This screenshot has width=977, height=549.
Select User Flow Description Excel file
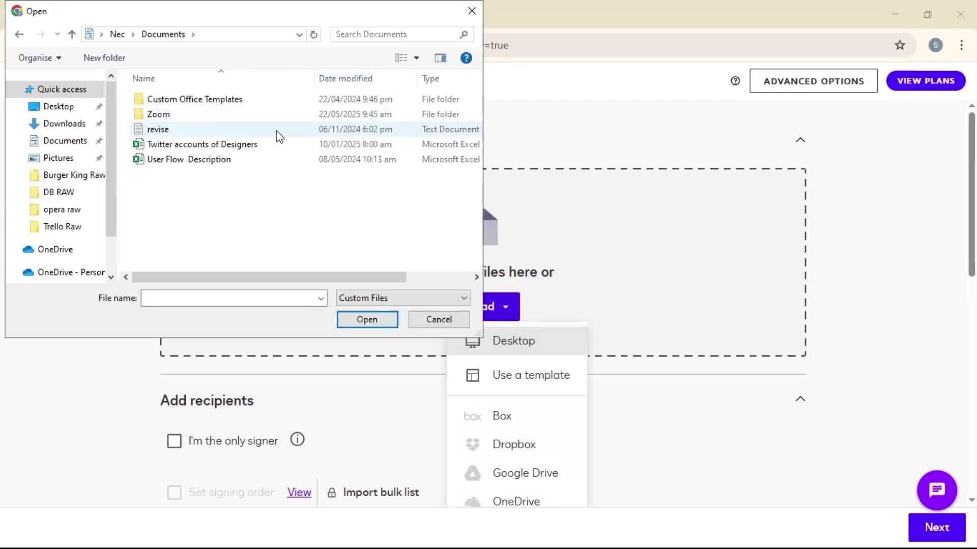click(x=189, y=159)
